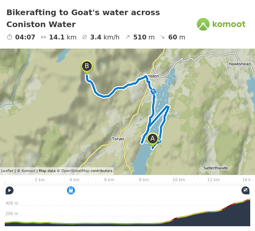Click the komoot logo icon

[x=203, y=24]
